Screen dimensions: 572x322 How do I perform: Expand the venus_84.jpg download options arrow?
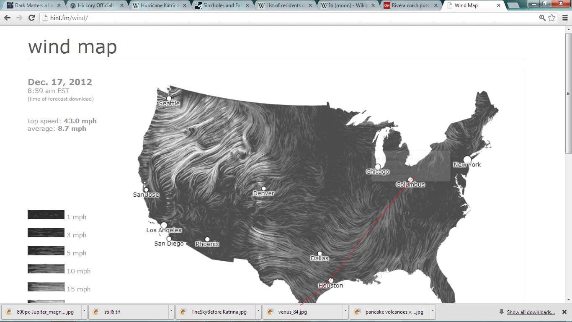(x=346, y=312)
